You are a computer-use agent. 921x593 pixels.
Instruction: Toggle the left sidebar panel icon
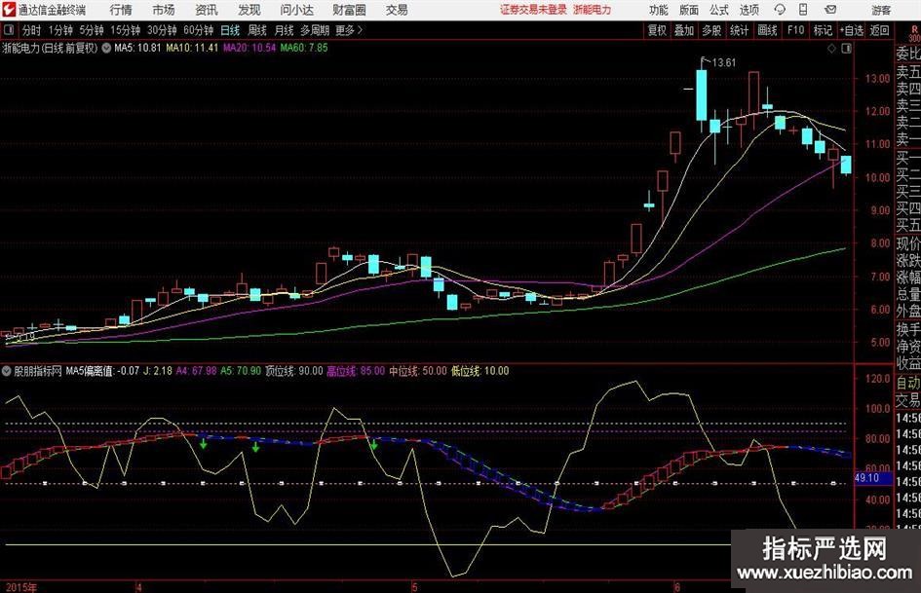[8, 30]
